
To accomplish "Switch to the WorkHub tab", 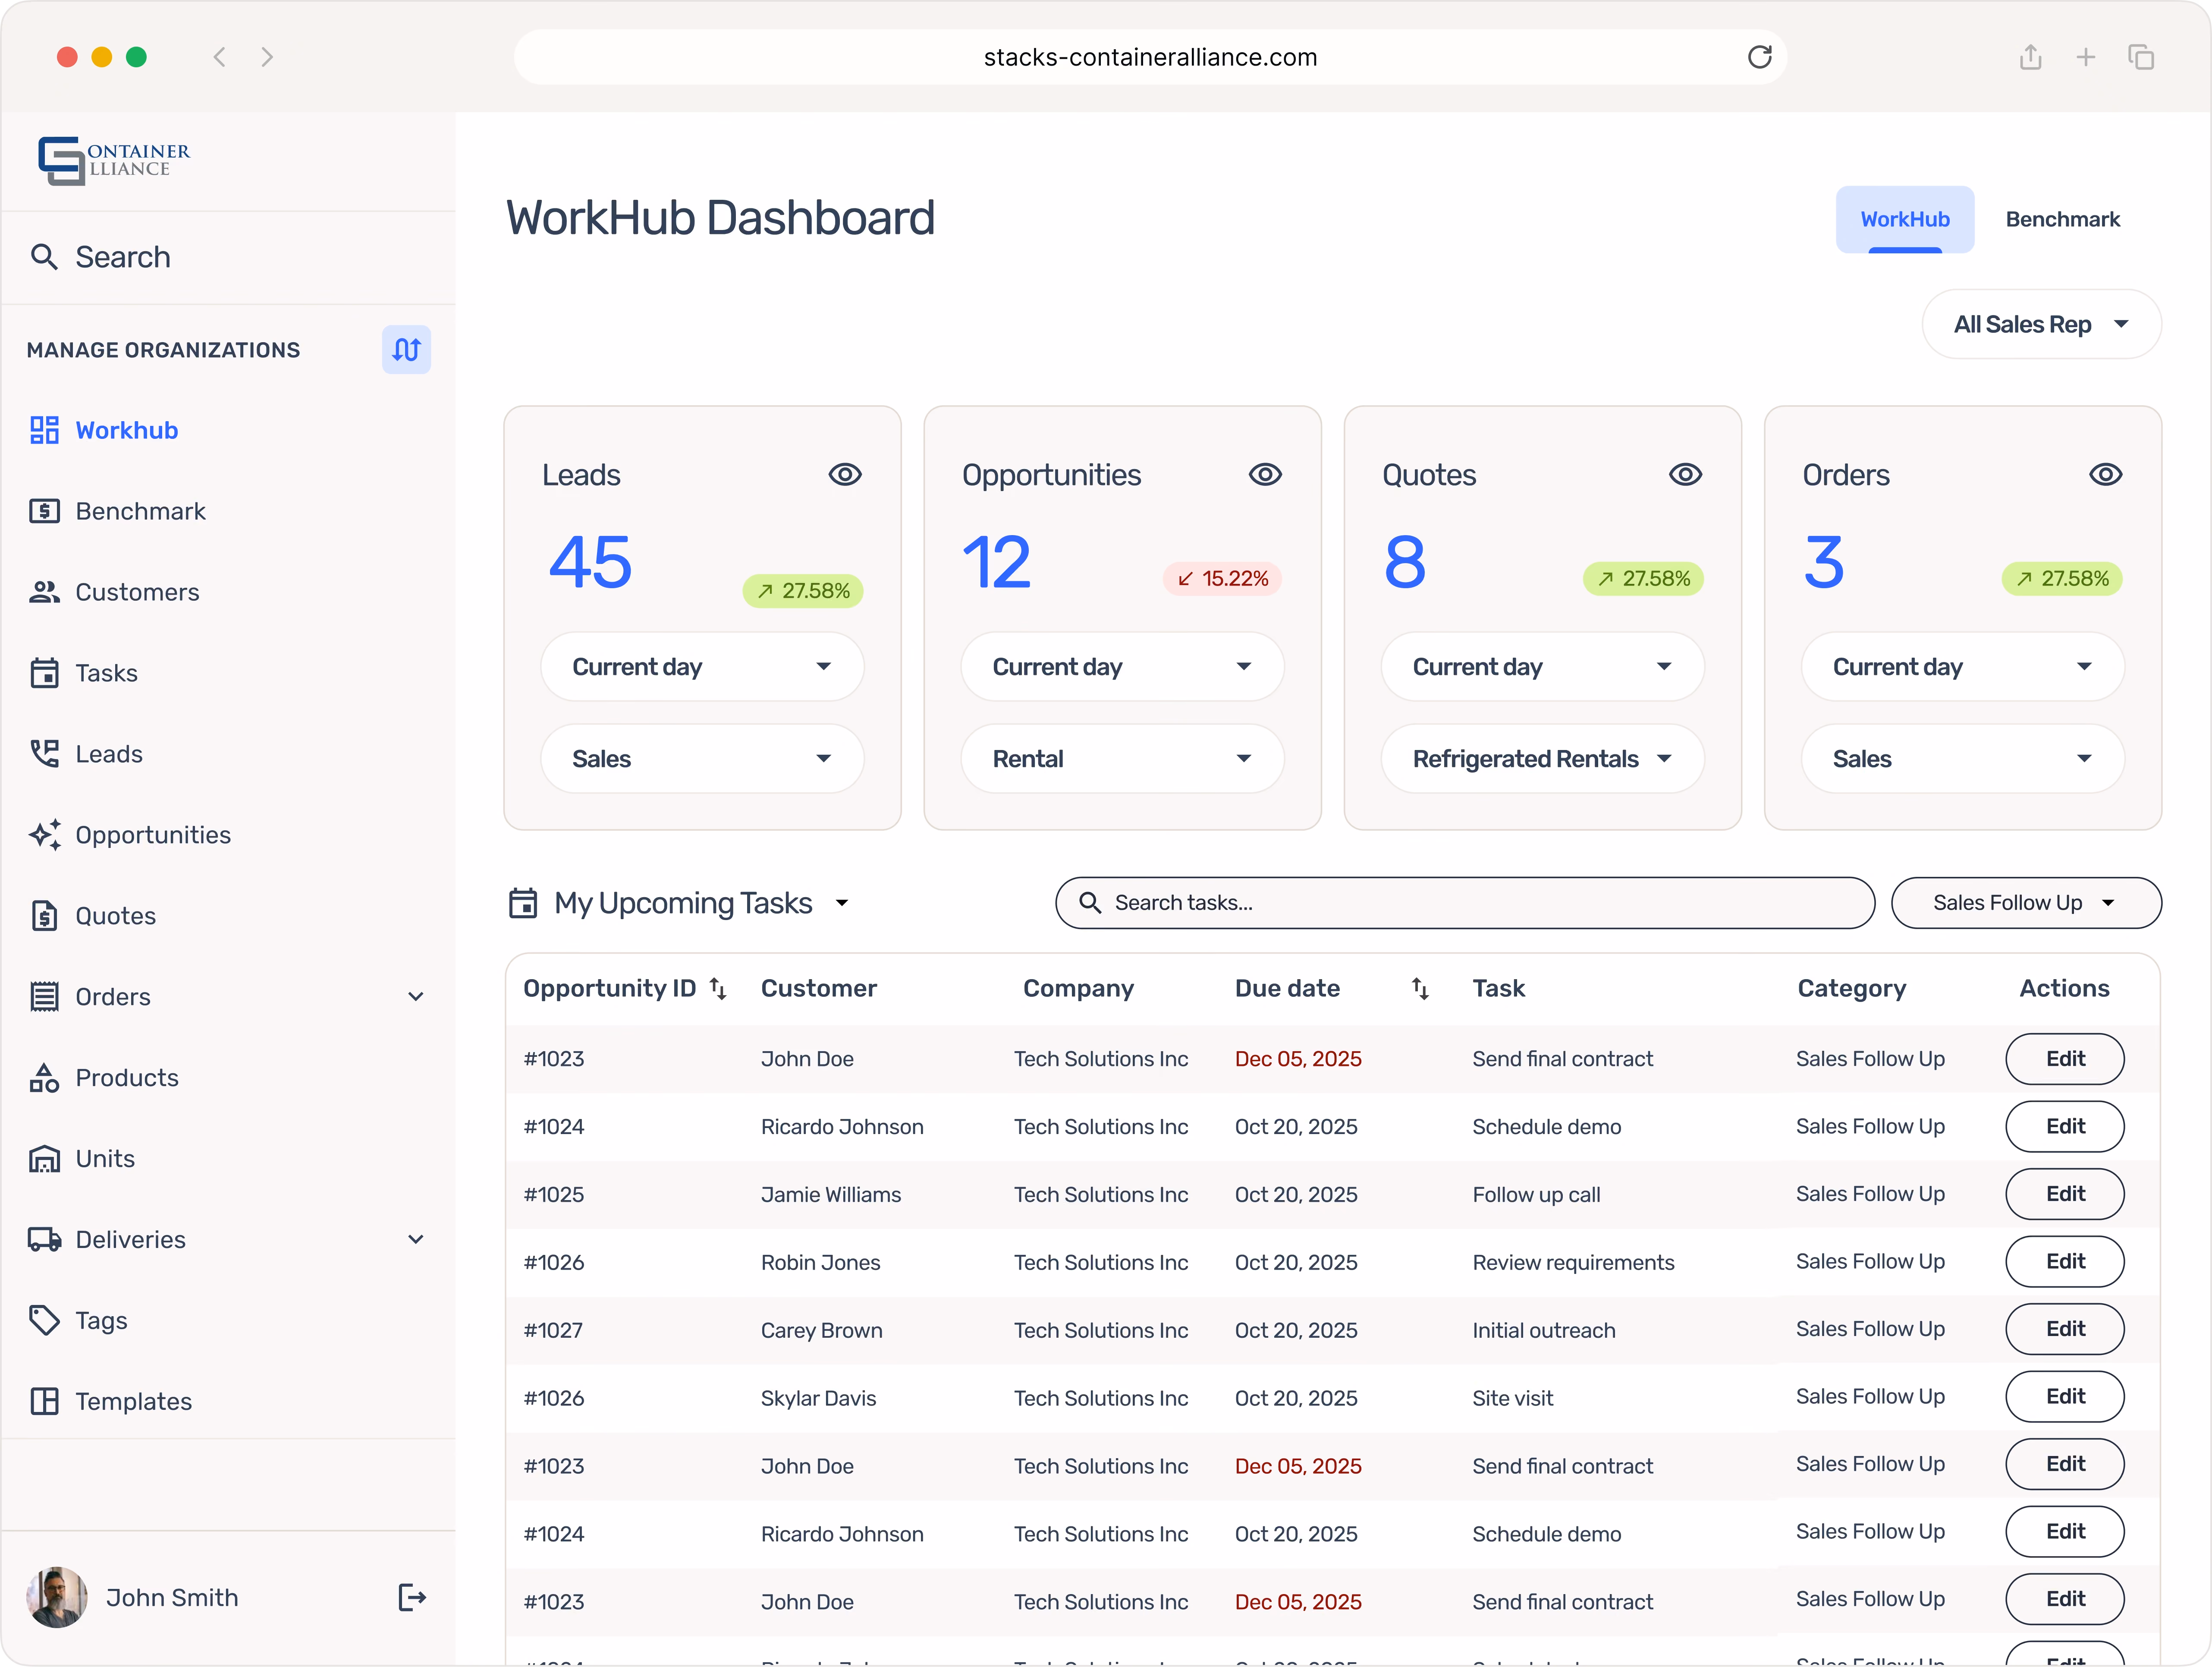I will (1904, 219).
